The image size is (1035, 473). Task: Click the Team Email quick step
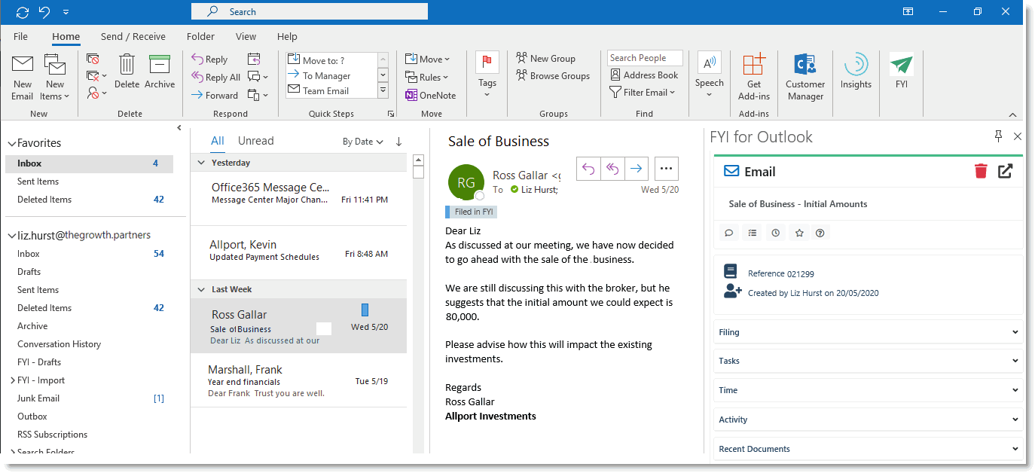tap(331, 90)
